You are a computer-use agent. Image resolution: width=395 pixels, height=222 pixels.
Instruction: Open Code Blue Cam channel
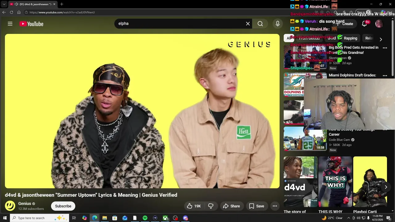[x=339, y=140]
